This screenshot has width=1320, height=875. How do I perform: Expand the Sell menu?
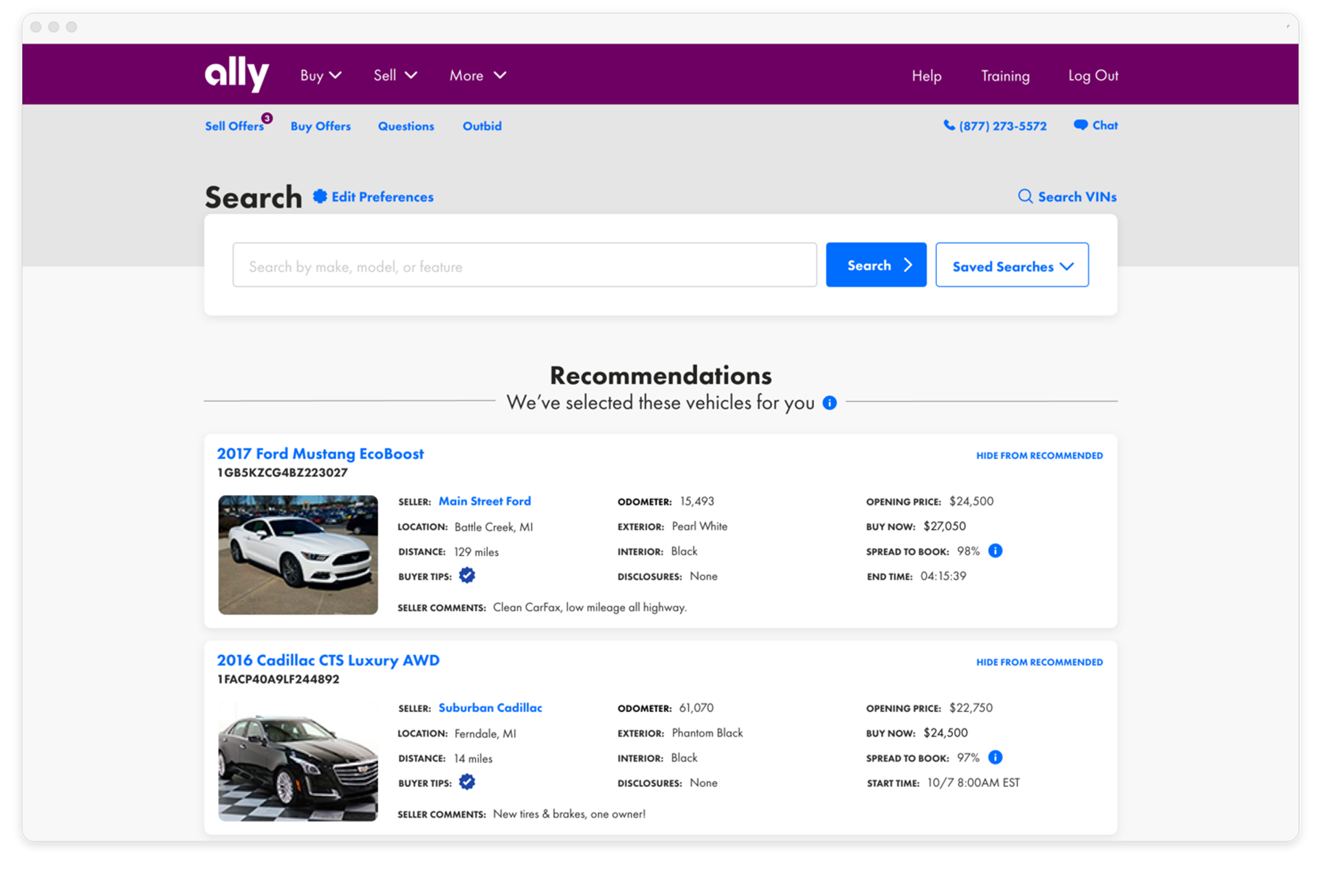[x=395, y=76]
